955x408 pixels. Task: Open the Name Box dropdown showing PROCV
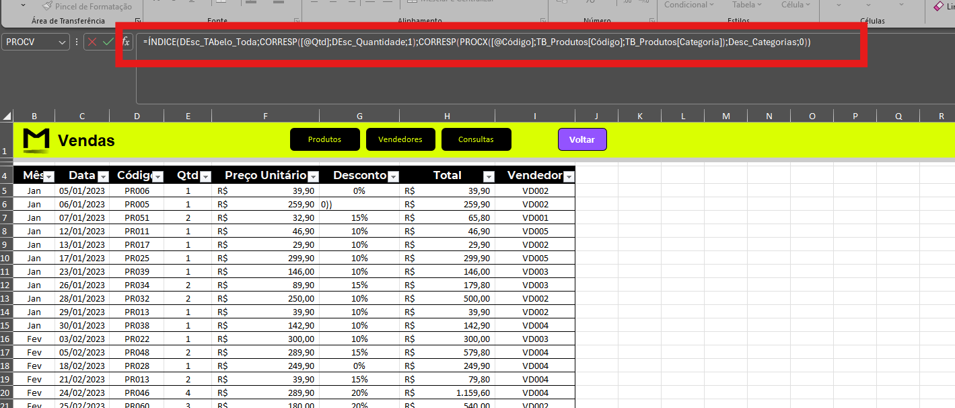pyautogui.click(x=63, y=42)
